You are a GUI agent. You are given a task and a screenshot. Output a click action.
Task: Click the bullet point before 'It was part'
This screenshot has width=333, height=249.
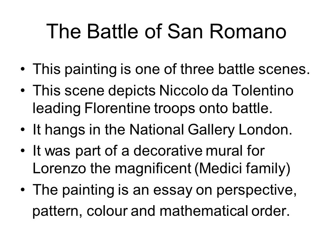tap(23, 151)
